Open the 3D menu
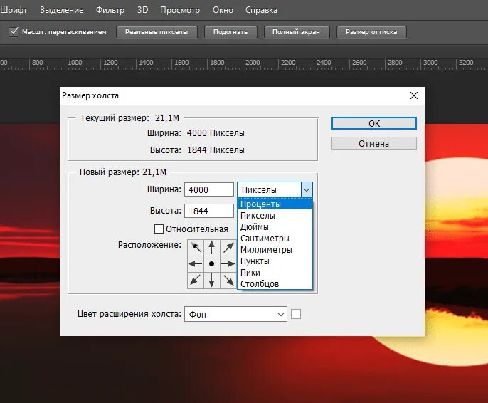Screen dimensions: 488x403 142,10
